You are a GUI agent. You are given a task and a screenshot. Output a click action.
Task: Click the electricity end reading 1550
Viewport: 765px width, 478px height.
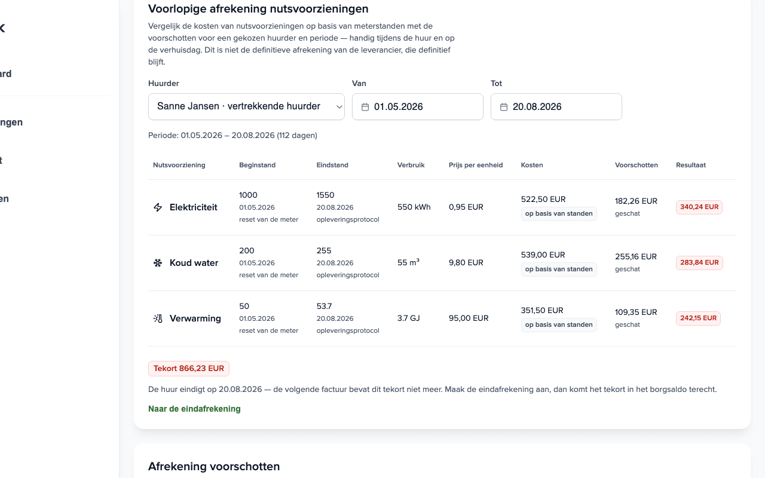pyautogui.click(x=326, y=195)
